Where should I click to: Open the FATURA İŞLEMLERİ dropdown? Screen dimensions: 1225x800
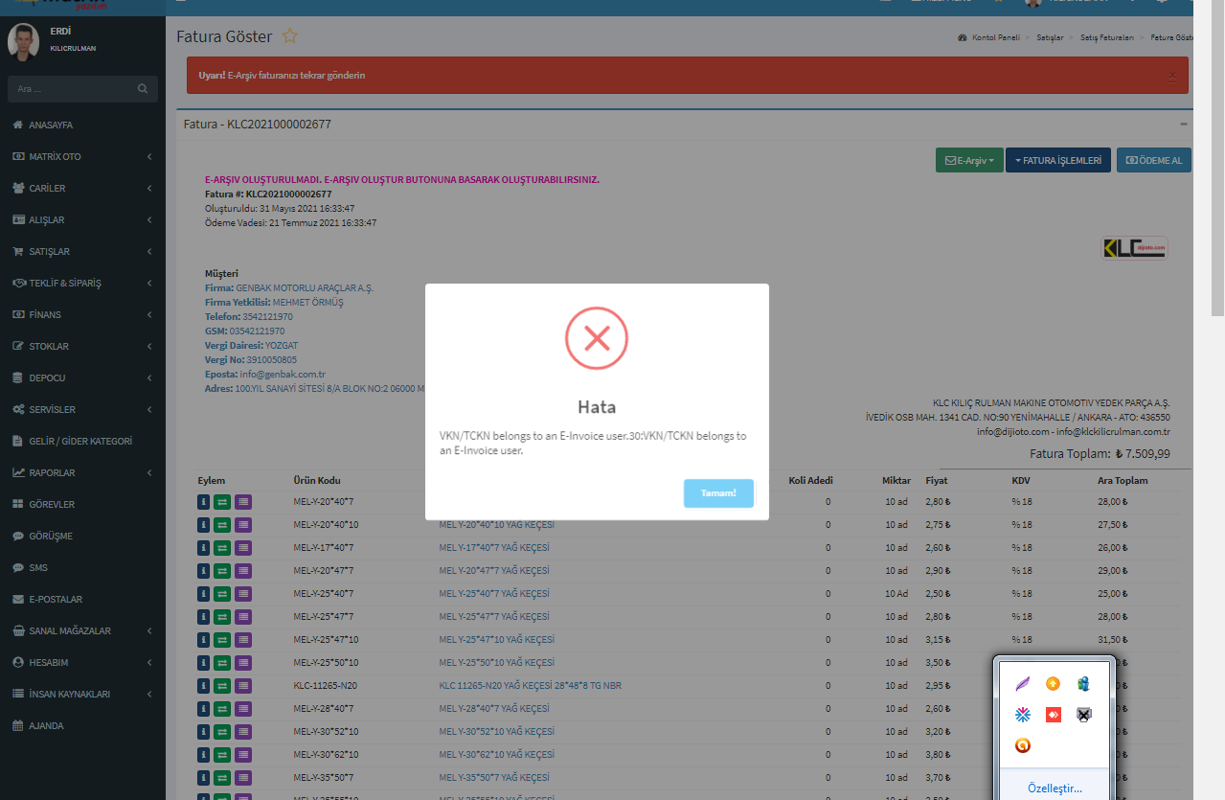[1057, 161]
